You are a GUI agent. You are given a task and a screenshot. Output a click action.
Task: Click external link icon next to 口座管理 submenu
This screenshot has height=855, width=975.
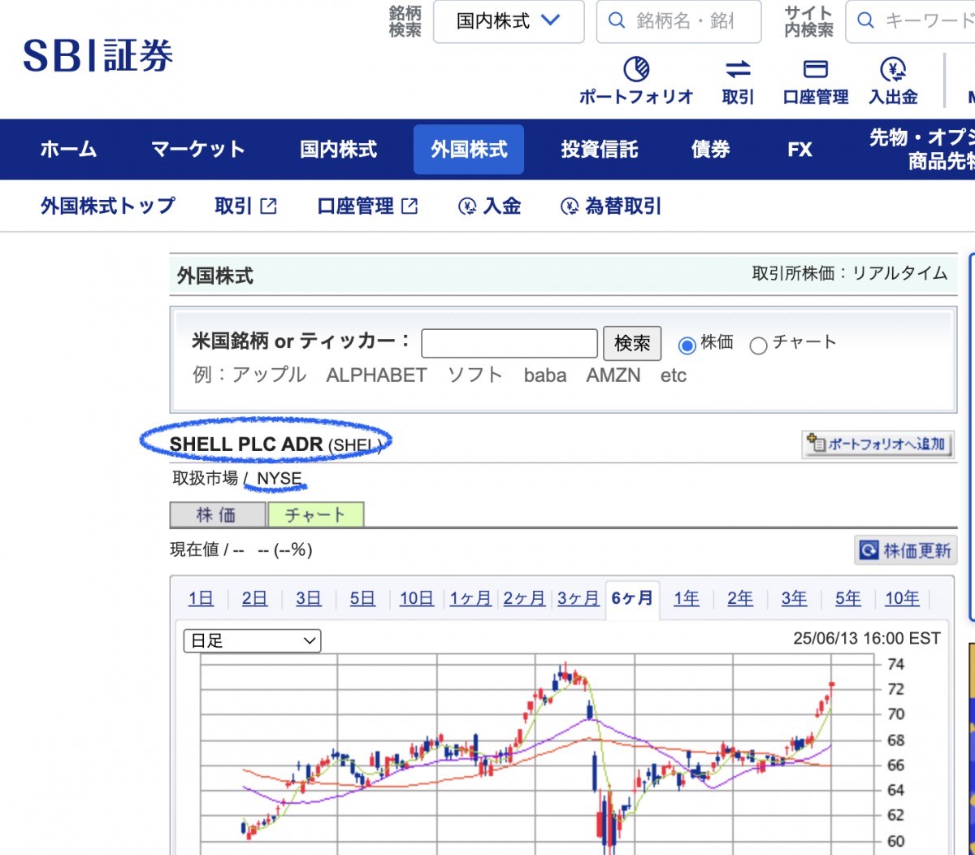409,206
